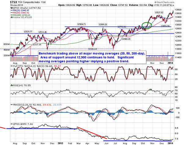Screen dimensions: 185x145
Task: Click the green up arrow after Chg value
Action: [173, 5]
